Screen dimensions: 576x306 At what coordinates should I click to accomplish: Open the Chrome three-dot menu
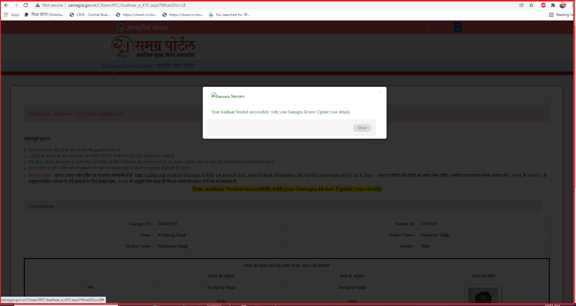[x=572, y=5]
